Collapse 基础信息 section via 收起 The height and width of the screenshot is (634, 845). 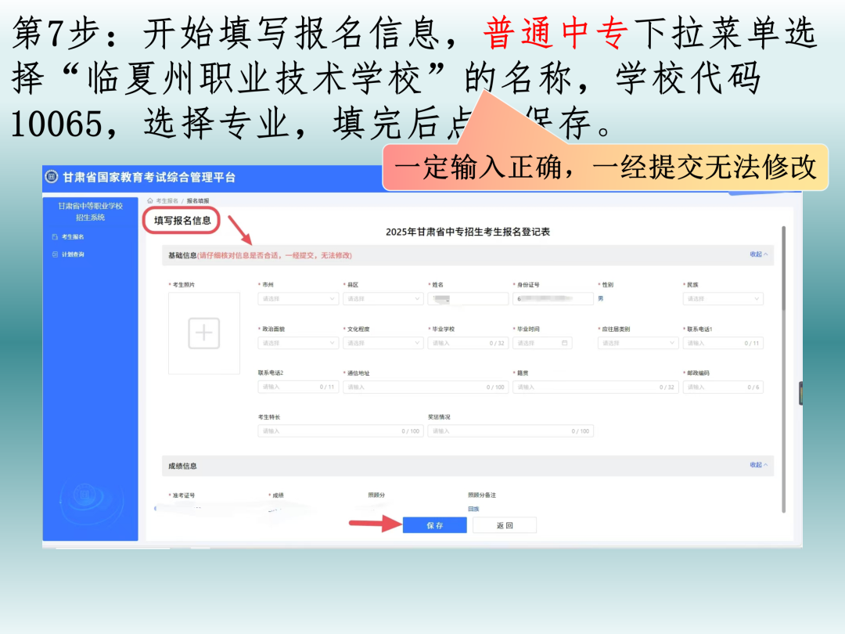click(x=759, y=254)
